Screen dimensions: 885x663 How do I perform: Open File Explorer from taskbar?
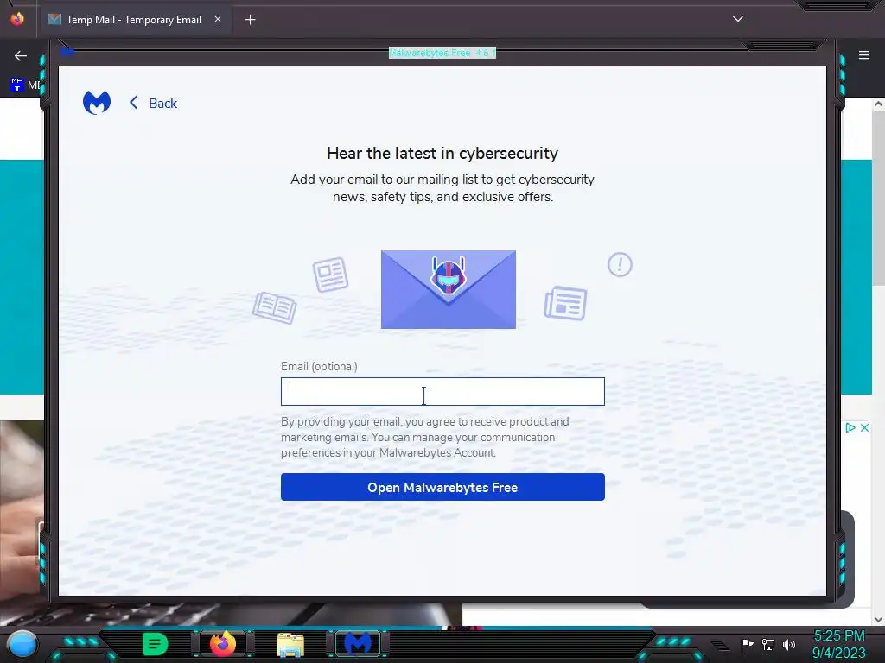(290, 645)
